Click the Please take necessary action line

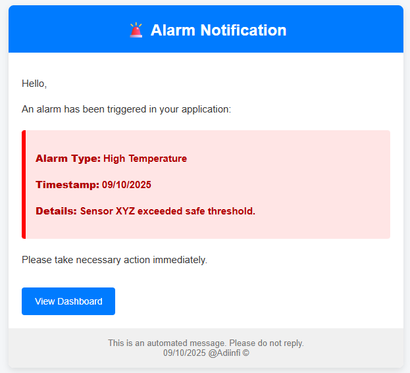(x=115, y=260)
